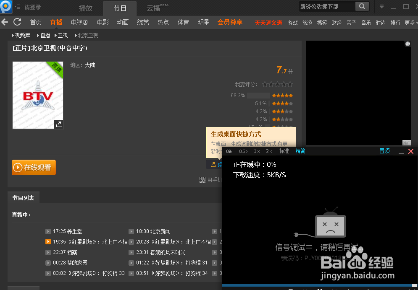Click the back navigation arrow

(x=5, y=22)
